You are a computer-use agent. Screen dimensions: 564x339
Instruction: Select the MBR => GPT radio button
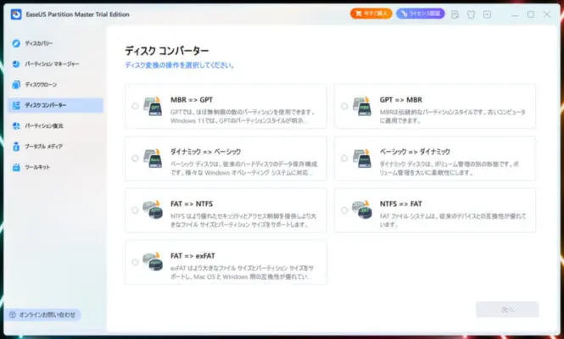[135, 106]
